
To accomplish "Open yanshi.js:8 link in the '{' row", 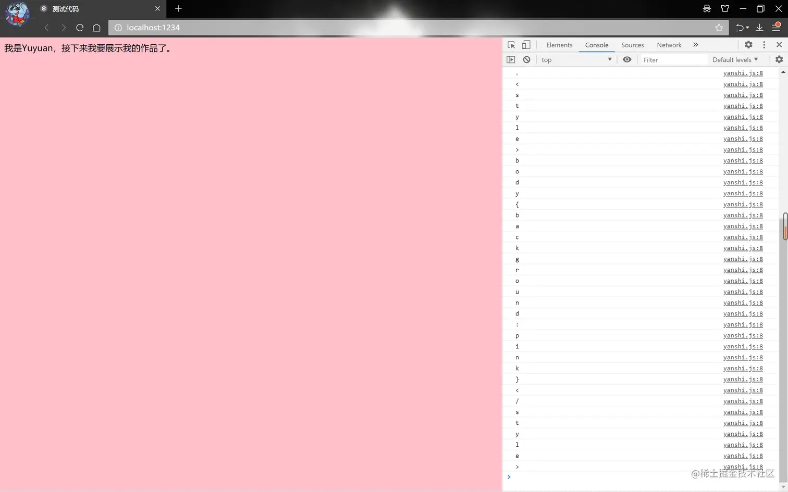I will 743,204.
